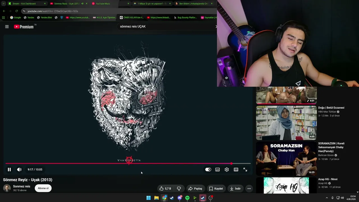Viewport: 359px width, 202px height.
Task: Open the Yandex bookmark
Action: [29, 17]
